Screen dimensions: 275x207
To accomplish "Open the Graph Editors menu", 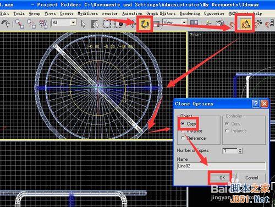I will click(161, 13).
